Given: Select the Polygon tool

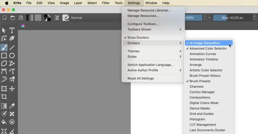Looking at the screenshot, I should (x=4, y=64).
